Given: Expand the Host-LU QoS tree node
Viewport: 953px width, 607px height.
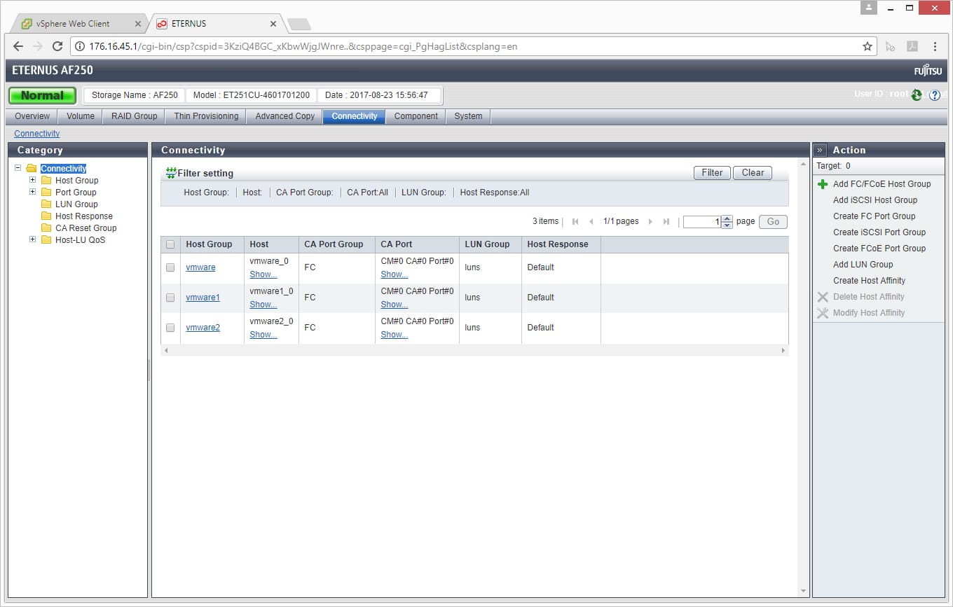Looking at the screenshot, I should click(x=32, y=239).
